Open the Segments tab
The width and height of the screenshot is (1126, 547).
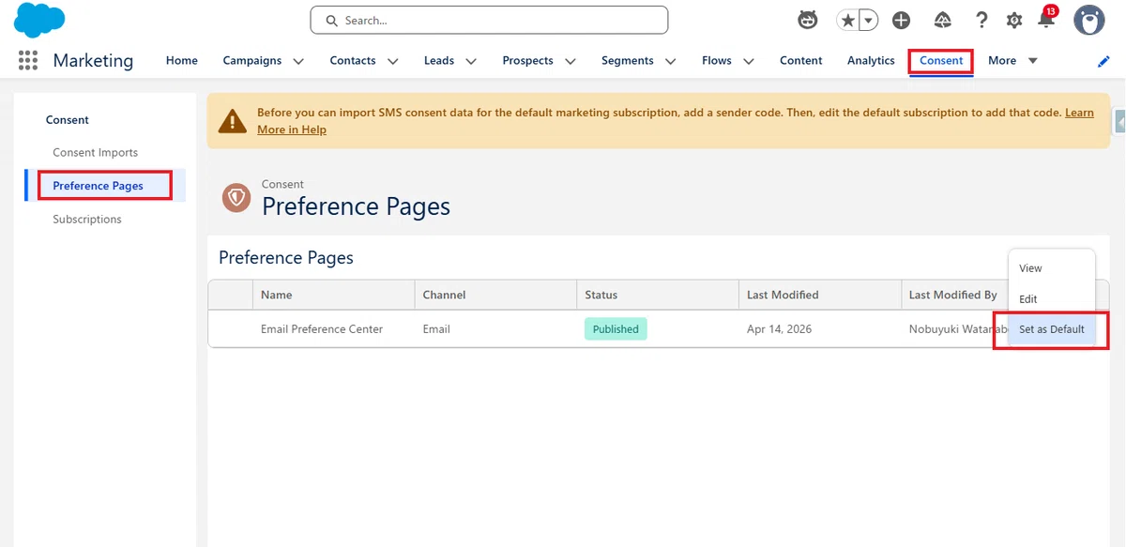[x=628, y=60]
